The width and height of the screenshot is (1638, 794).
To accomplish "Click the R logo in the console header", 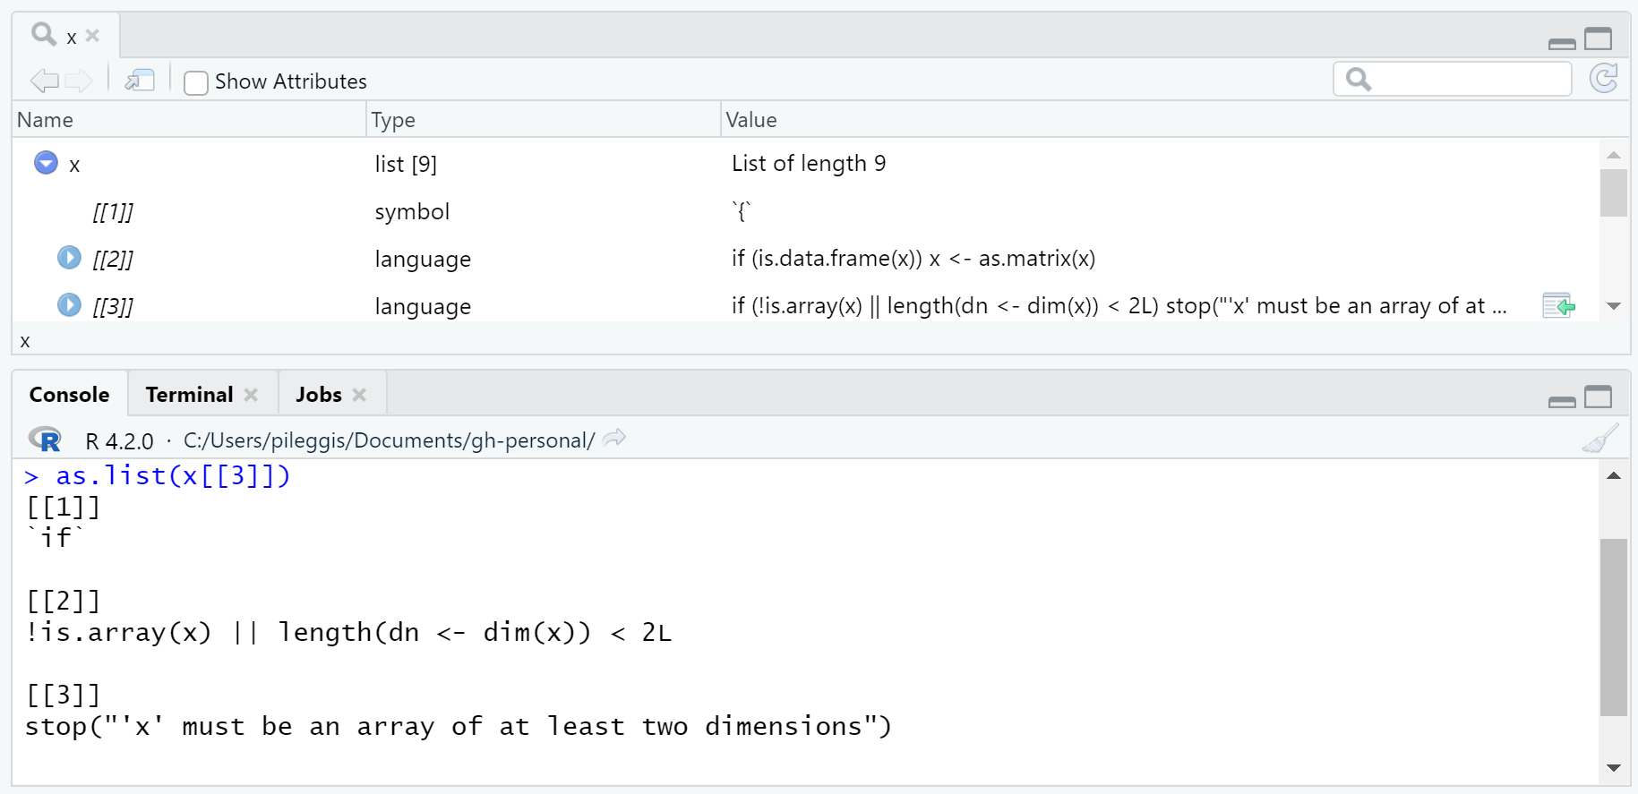I will click(x=45, y=440).
